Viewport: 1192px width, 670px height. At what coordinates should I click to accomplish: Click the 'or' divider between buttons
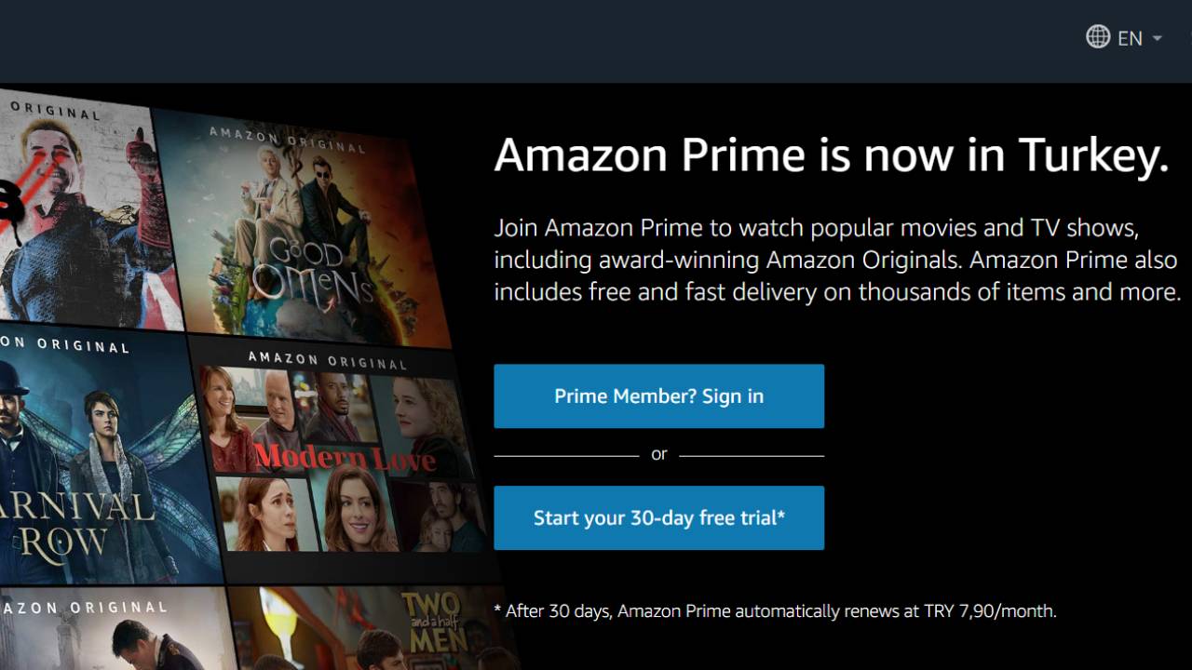pyautogui.click(x=658, y=454)
